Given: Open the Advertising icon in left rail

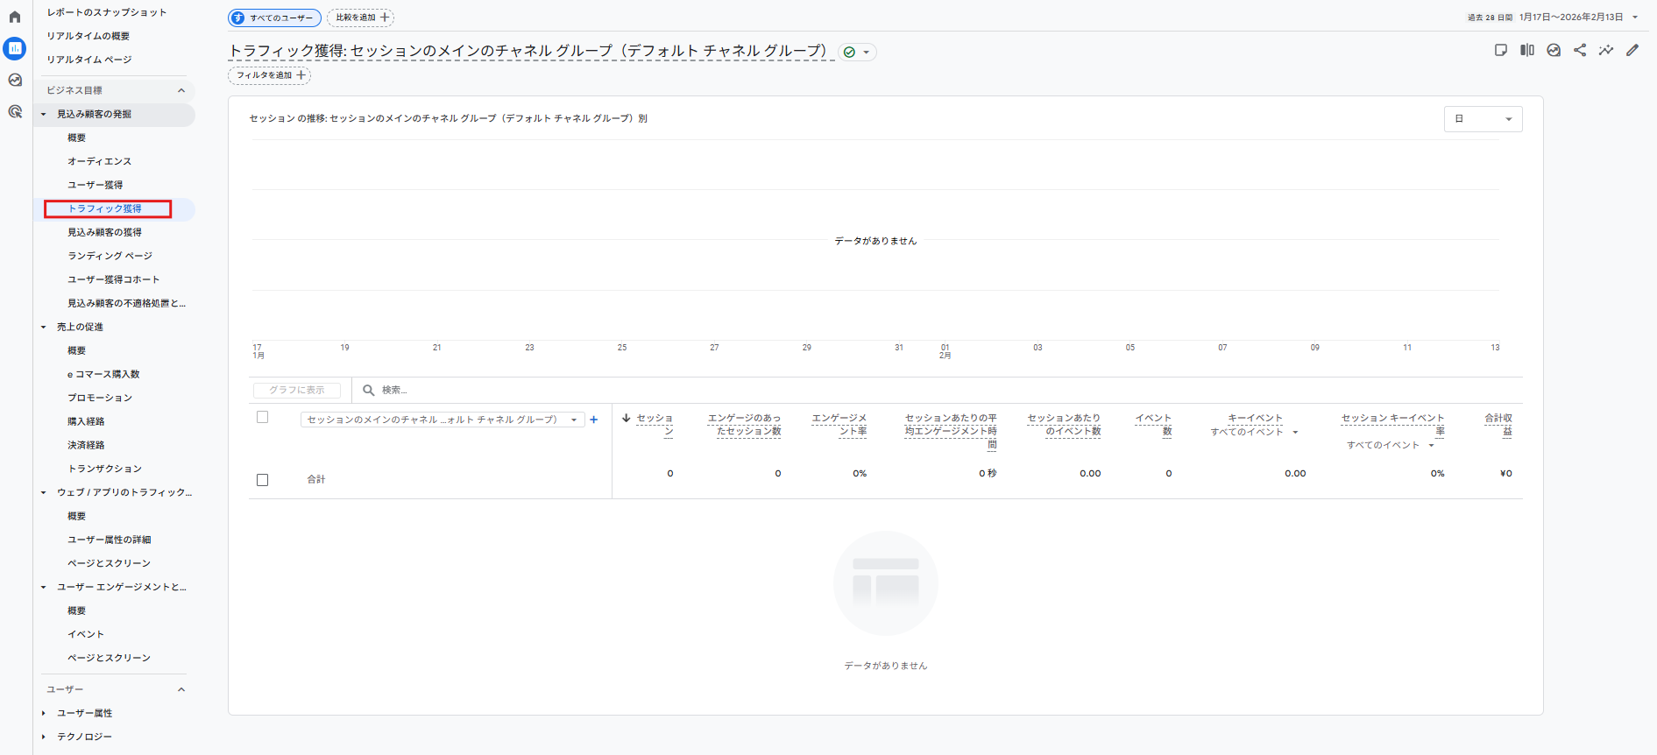Looking at the screenshot, I should (15, 111).
